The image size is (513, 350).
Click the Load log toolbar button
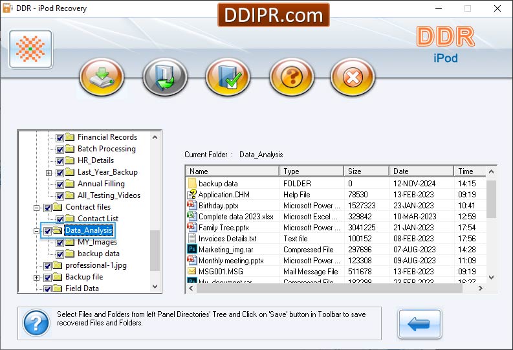click(165, 77)
